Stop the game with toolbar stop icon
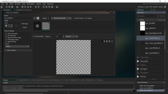Viewport: 168px width, 94px height. pyautogui.click(x=28, y=7)
